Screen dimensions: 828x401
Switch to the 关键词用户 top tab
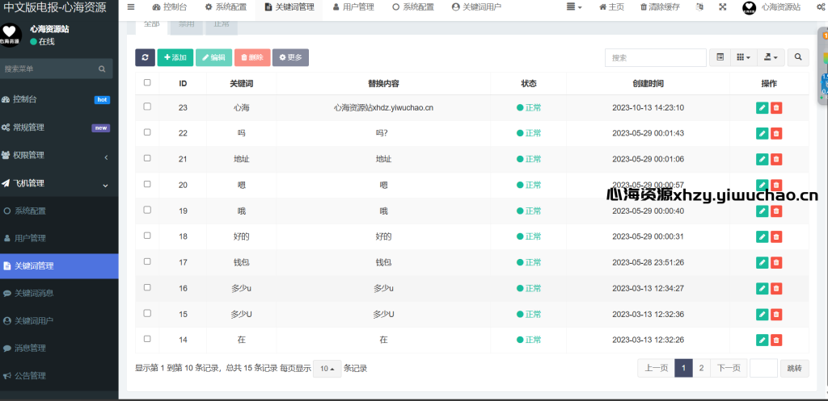click(x=476, y=7)
